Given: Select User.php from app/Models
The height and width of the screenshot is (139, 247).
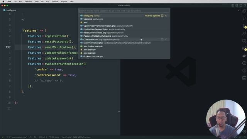Looking at the screenshot, I should click(x=124, y=19).
